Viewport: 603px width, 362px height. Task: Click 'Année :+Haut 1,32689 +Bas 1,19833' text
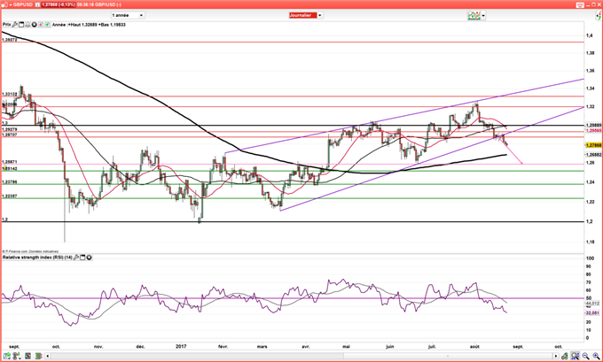(89, 25)
